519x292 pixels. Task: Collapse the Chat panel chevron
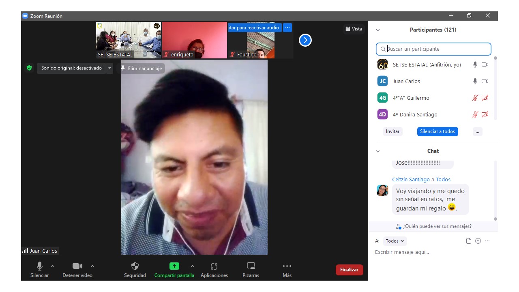coord(378,151)
